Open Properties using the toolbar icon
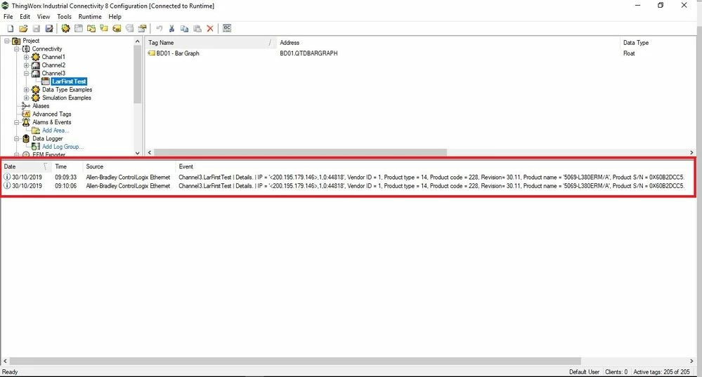 [143, 29]
